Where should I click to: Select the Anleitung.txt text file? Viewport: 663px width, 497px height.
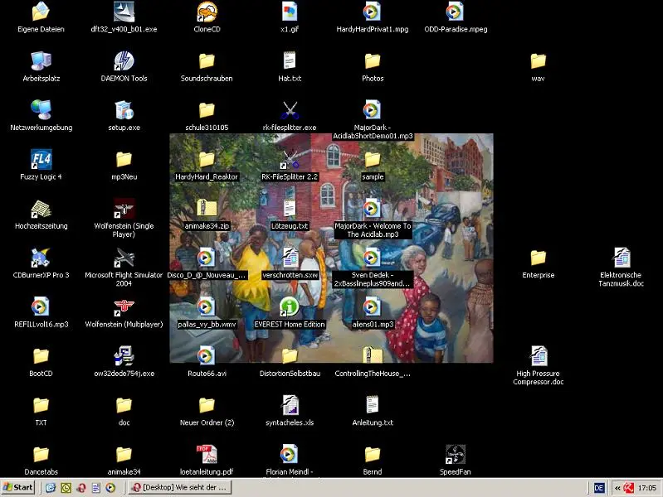point(372,405)
